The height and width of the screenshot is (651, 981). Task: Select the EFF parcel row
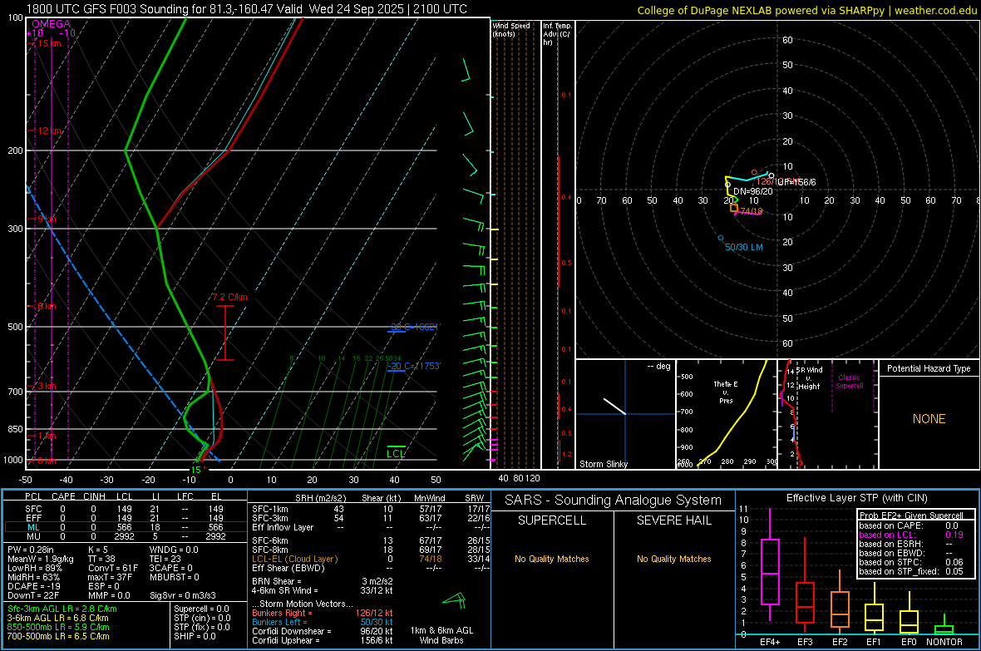tap(124, 518)
